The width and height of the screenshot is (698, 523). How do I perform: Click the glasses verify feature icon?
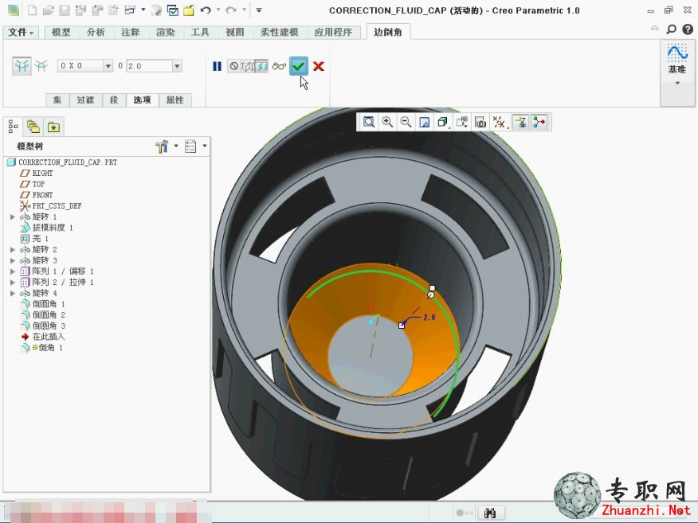(279, 66)
